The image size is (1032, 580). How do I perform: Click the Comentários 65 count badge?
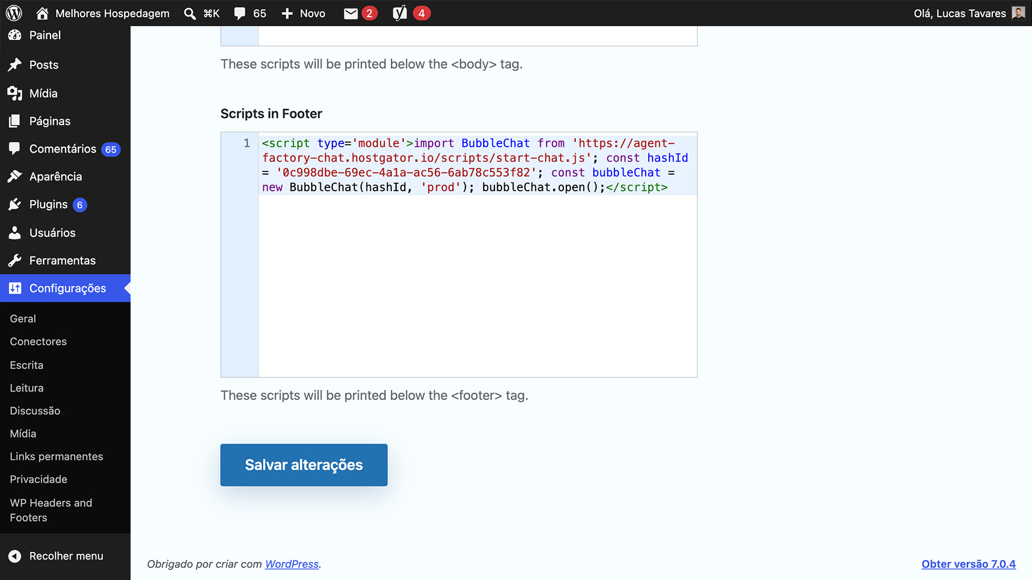click(111, 149)
